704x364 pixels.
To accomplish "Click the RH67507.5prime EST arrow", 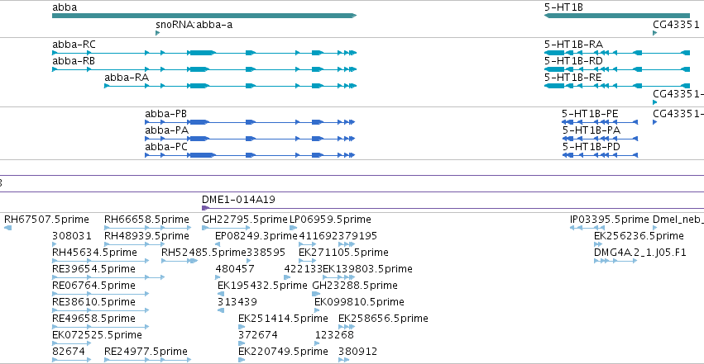I will pos(7,228).
